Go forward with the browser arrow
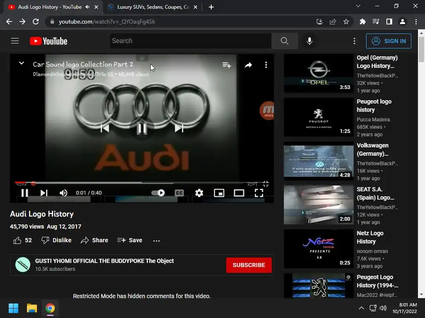This screenshot has height=318, width=425. [22, 22]
